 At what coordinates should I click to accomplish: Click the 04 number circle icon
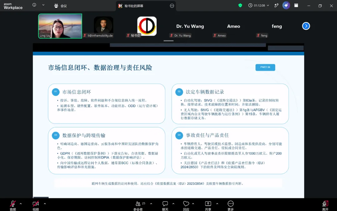click(179, 135)
